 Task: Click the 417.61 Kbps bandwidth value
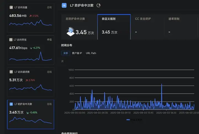(18, 48)
